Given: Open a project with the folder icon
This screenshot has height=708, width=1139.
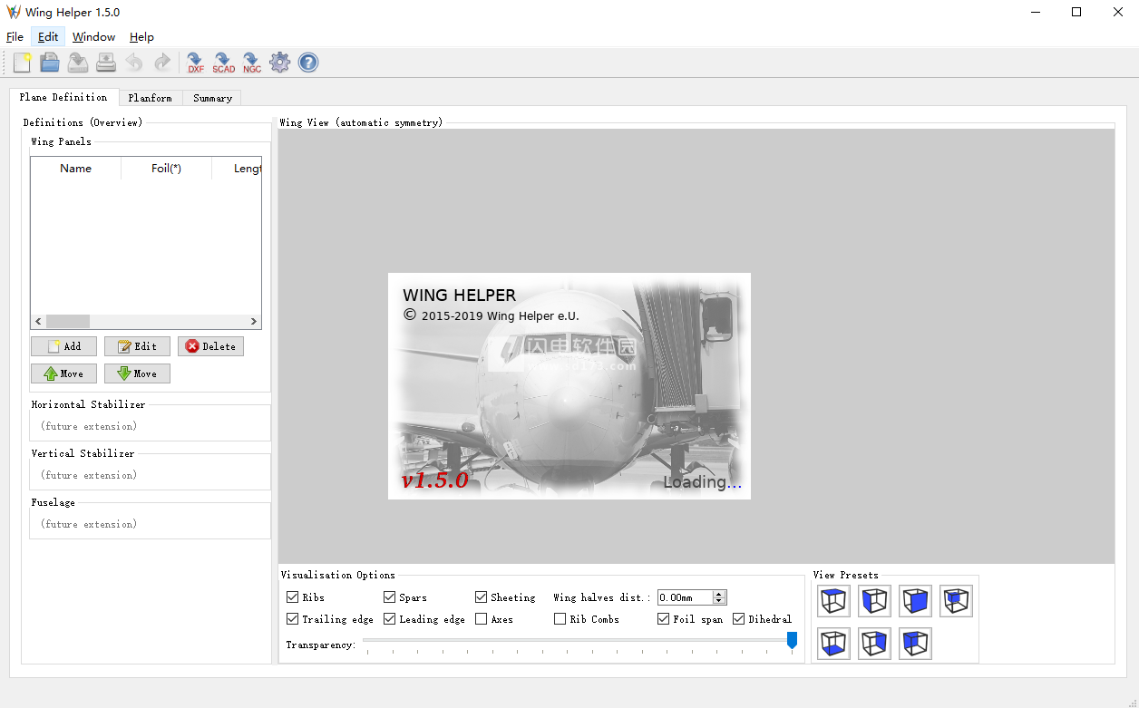Looking at the screenshot, I should click(50, 63).
